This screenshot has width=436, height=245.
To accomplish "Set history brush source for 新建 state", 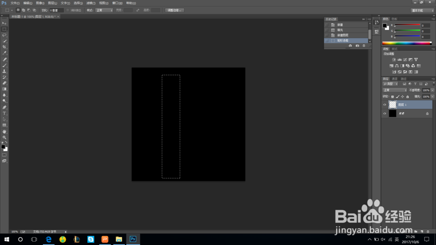I will [327, 25].
